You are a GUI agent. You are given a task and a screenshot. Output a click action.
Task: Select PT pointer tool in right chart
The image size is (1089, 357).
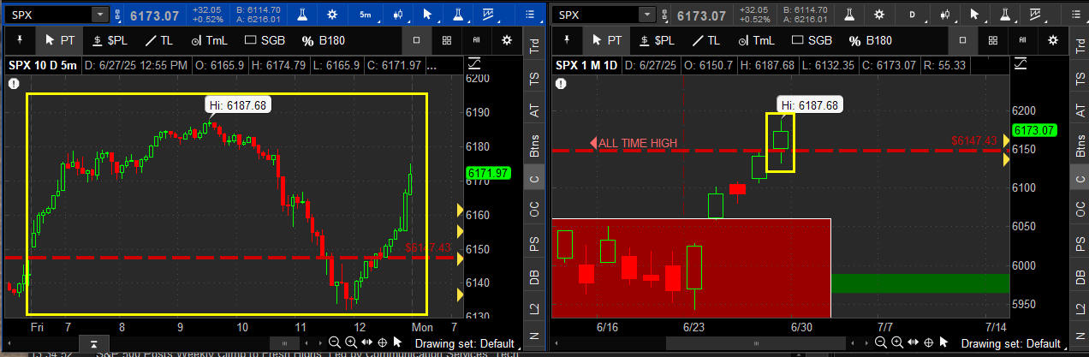pyautogui.click(x=605, y=40)
